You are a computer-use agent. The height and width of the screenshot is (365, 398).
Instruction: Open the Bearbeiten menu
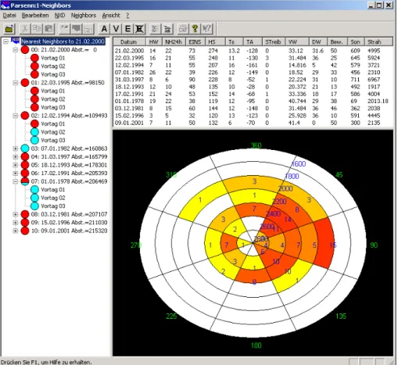coord(35,16)
